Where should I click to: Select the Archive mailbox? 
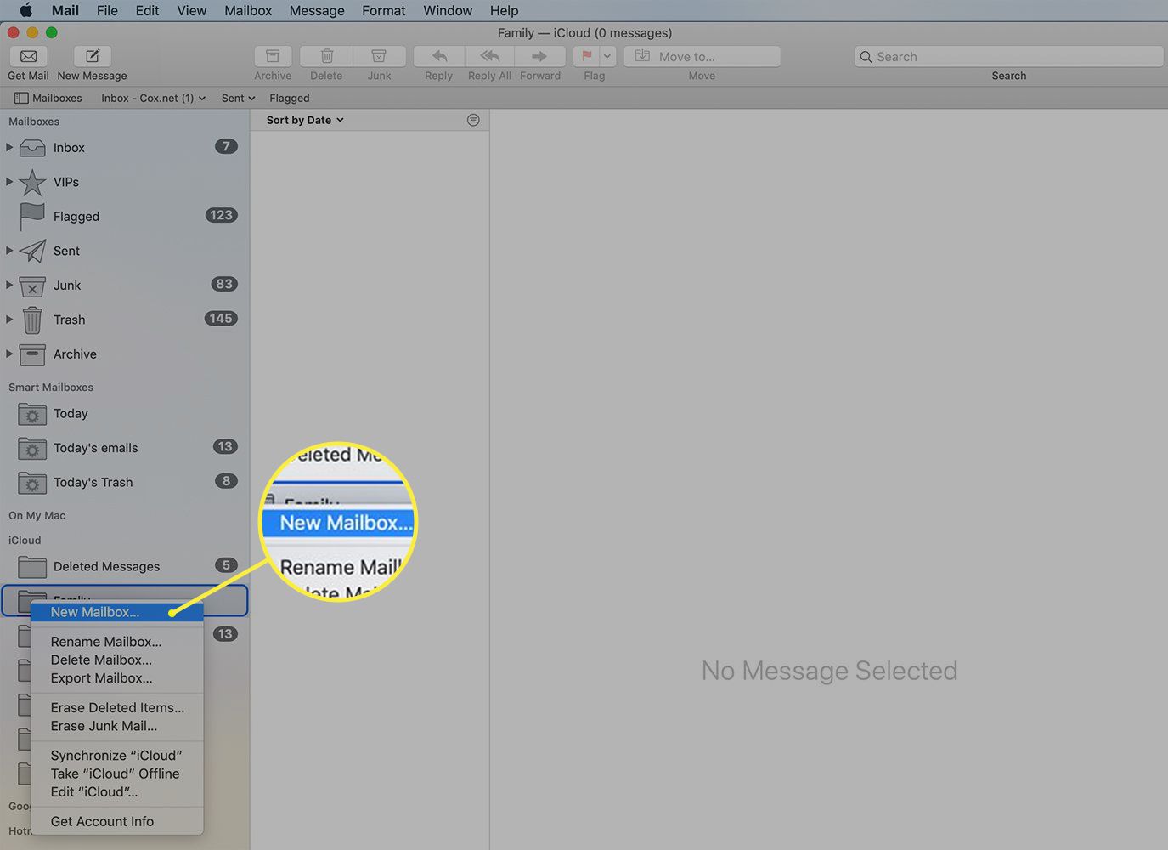point(125,354)
